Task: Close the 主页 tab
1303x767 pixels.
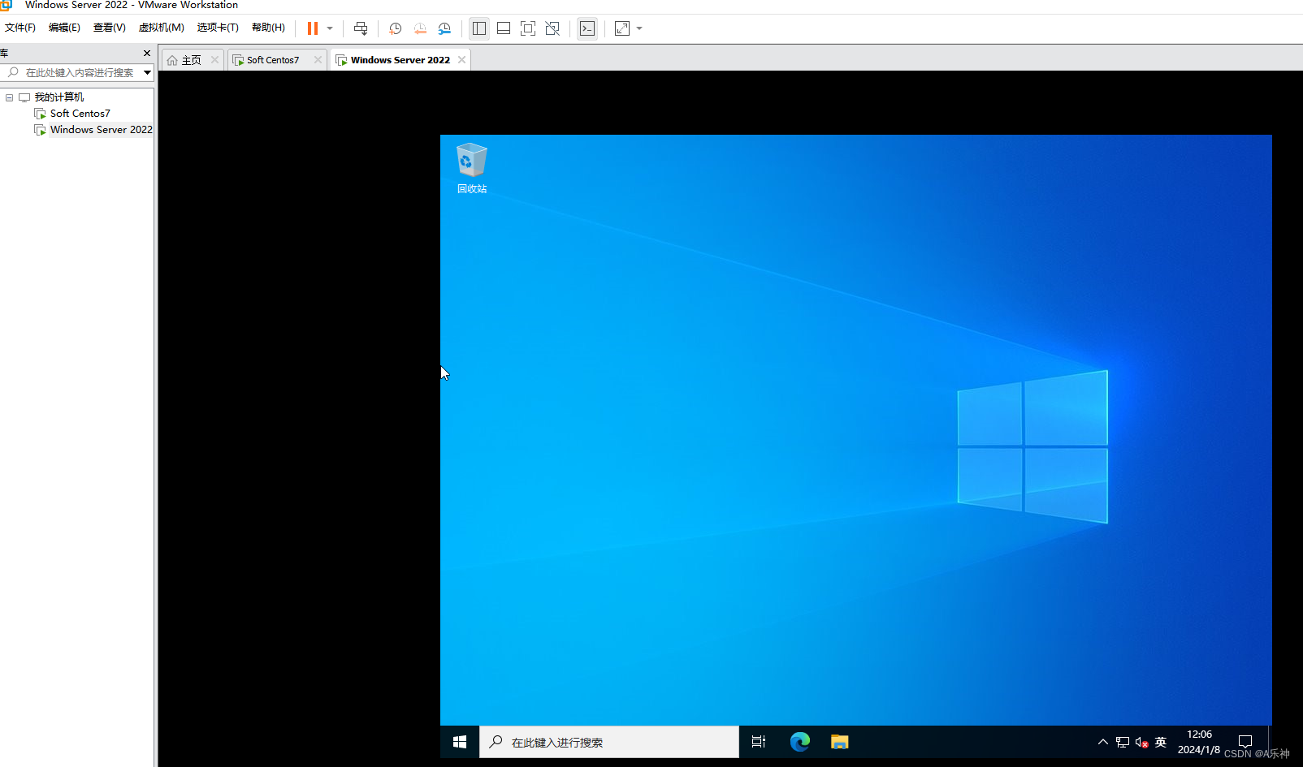Action: click(215, 60)
